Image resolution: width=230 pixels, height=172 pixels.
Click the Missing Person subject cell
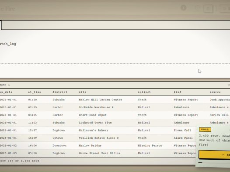(150, 145)
